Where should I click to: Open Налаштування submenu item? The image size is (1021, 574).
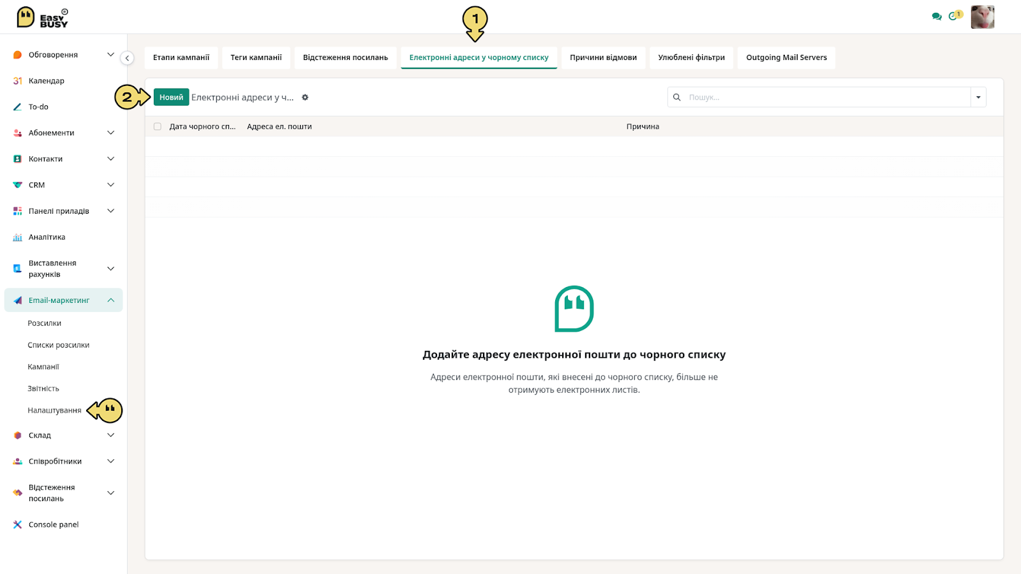pyautogui.click(x=54, y=410)
